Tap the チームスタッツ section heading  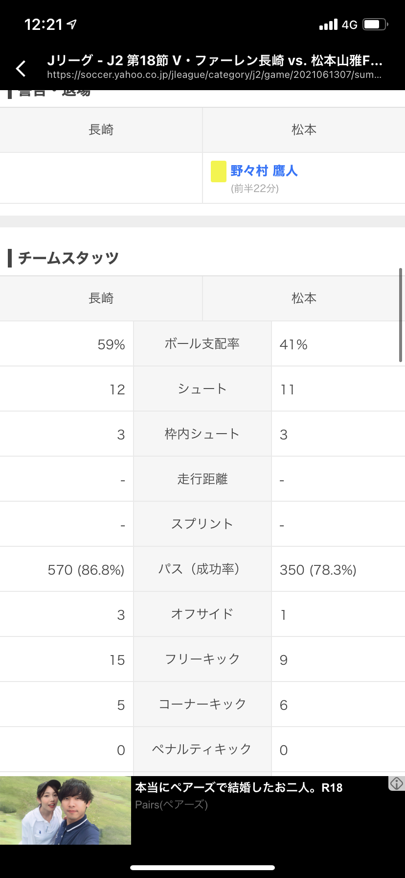(68, 258)
